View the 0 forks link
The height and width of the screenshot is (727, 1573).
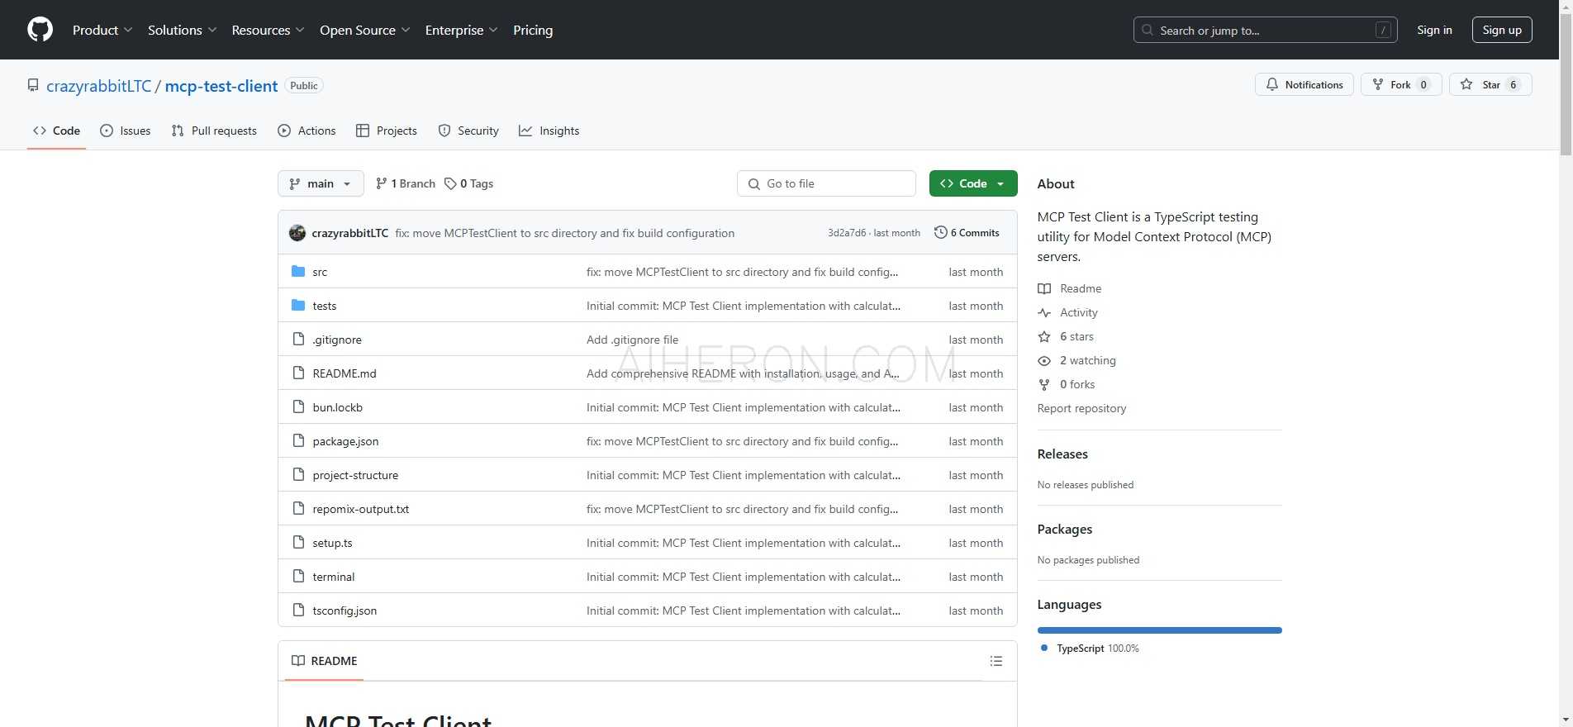(x=1067, y=384)
